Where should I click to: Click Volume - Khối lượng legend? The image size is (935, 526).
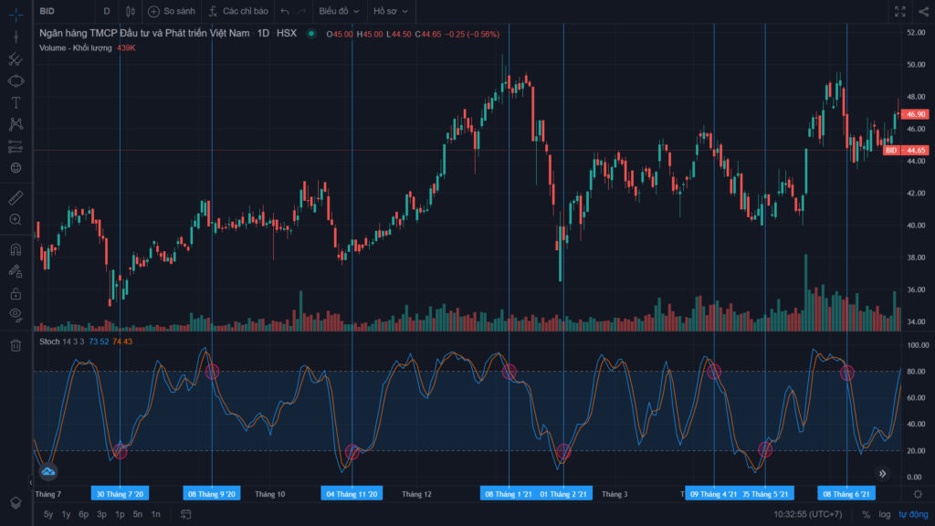76,47
